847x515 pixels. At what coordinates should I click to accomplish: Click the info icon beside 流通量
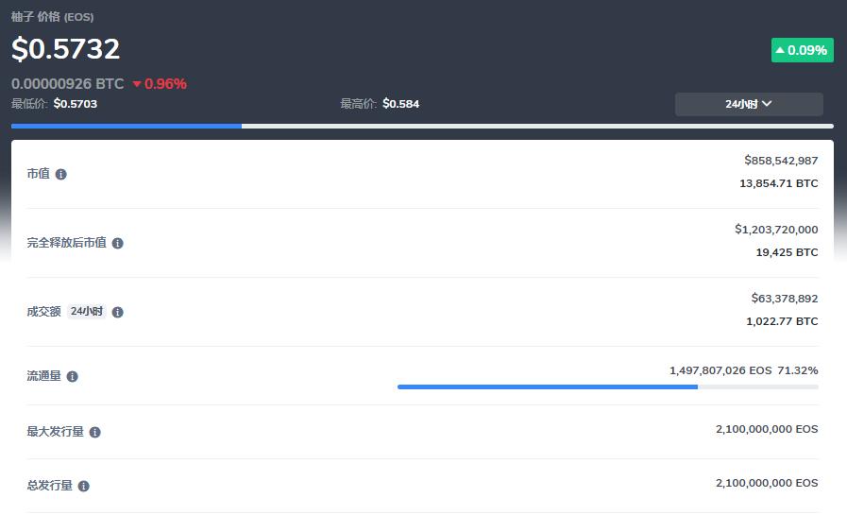pos(73,377)
